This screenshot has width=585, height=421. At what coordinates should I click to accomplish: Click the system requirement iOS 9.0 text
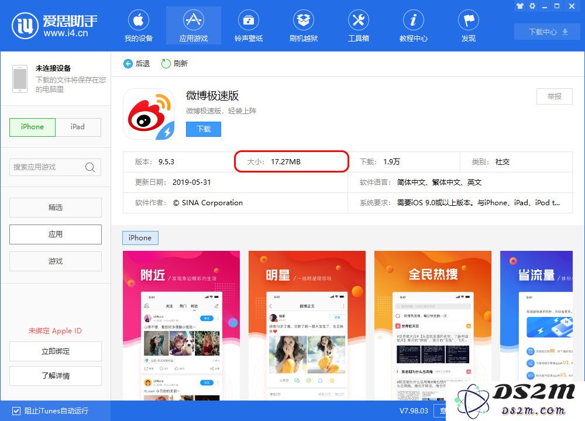coord(479,203)
